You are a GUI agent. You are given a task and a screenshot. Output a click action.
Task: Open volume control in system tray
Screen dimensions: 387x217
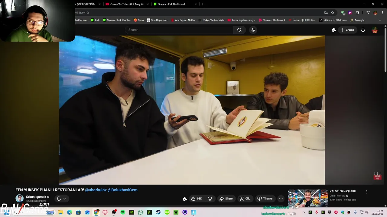366,212
